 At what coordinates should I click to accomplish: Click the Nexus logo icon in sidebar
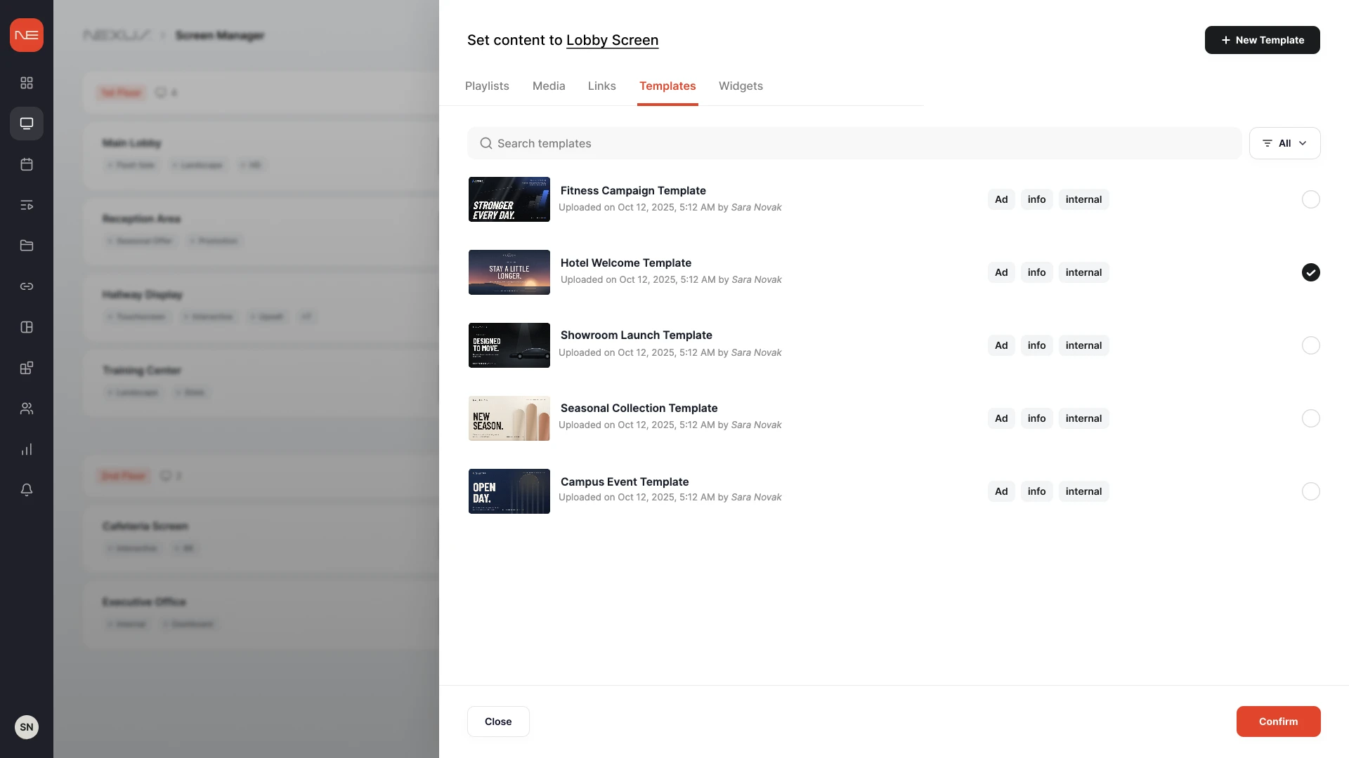point(27,35)
